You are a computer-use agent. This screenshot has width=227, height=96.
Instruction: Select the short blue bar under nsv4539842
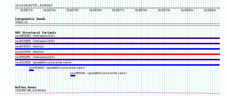(x=31, y=70)
